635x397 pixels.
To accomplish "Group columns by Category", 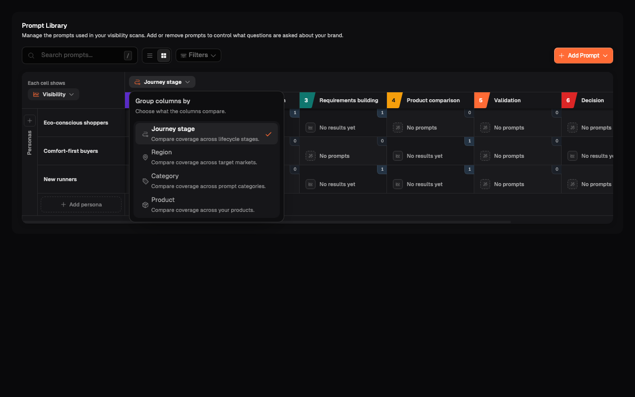I will point(206,181).
